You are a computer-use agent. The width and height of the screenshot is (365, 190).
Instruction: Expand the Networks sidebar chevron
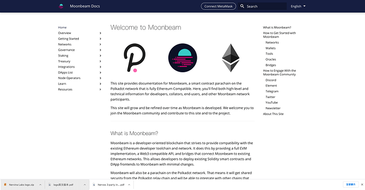(101, 44)
